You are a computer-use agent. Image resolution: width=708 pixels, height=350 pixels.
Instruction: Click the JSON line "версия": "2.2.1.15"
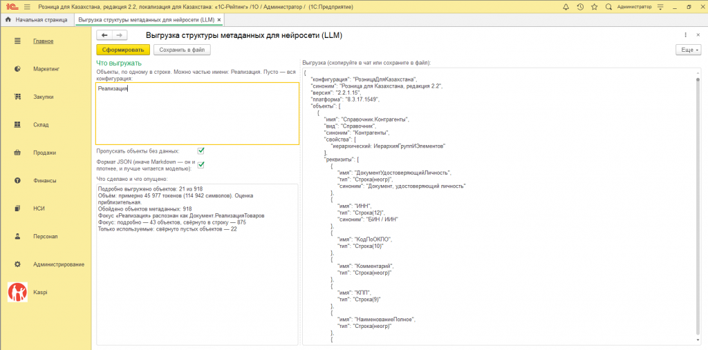point(335,93)
